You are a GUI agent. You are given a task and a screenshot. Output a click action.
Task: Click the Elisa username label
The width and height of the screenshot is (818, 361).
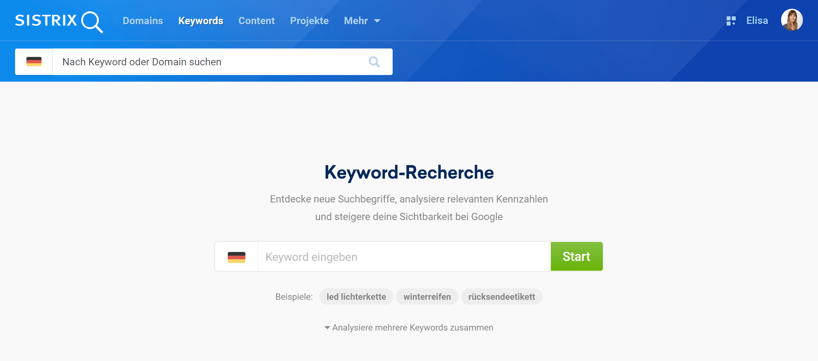[757, 21]
